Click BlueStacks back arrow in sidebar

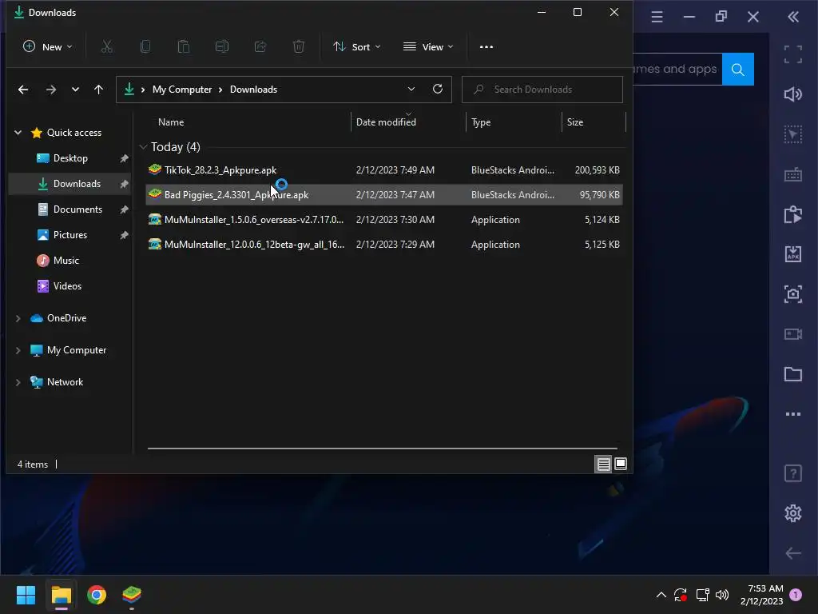pyautogui.click(x=793, y=553)
